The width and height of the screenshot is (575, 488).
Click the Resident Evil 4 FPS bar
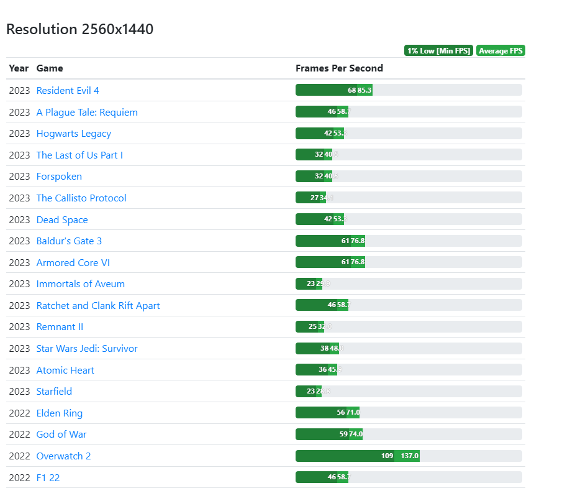click(409, 90)
